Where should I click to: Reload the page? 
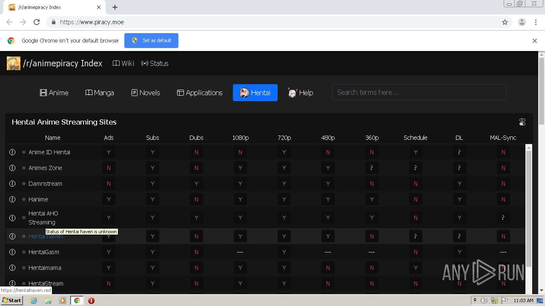[x=37, y=22]
